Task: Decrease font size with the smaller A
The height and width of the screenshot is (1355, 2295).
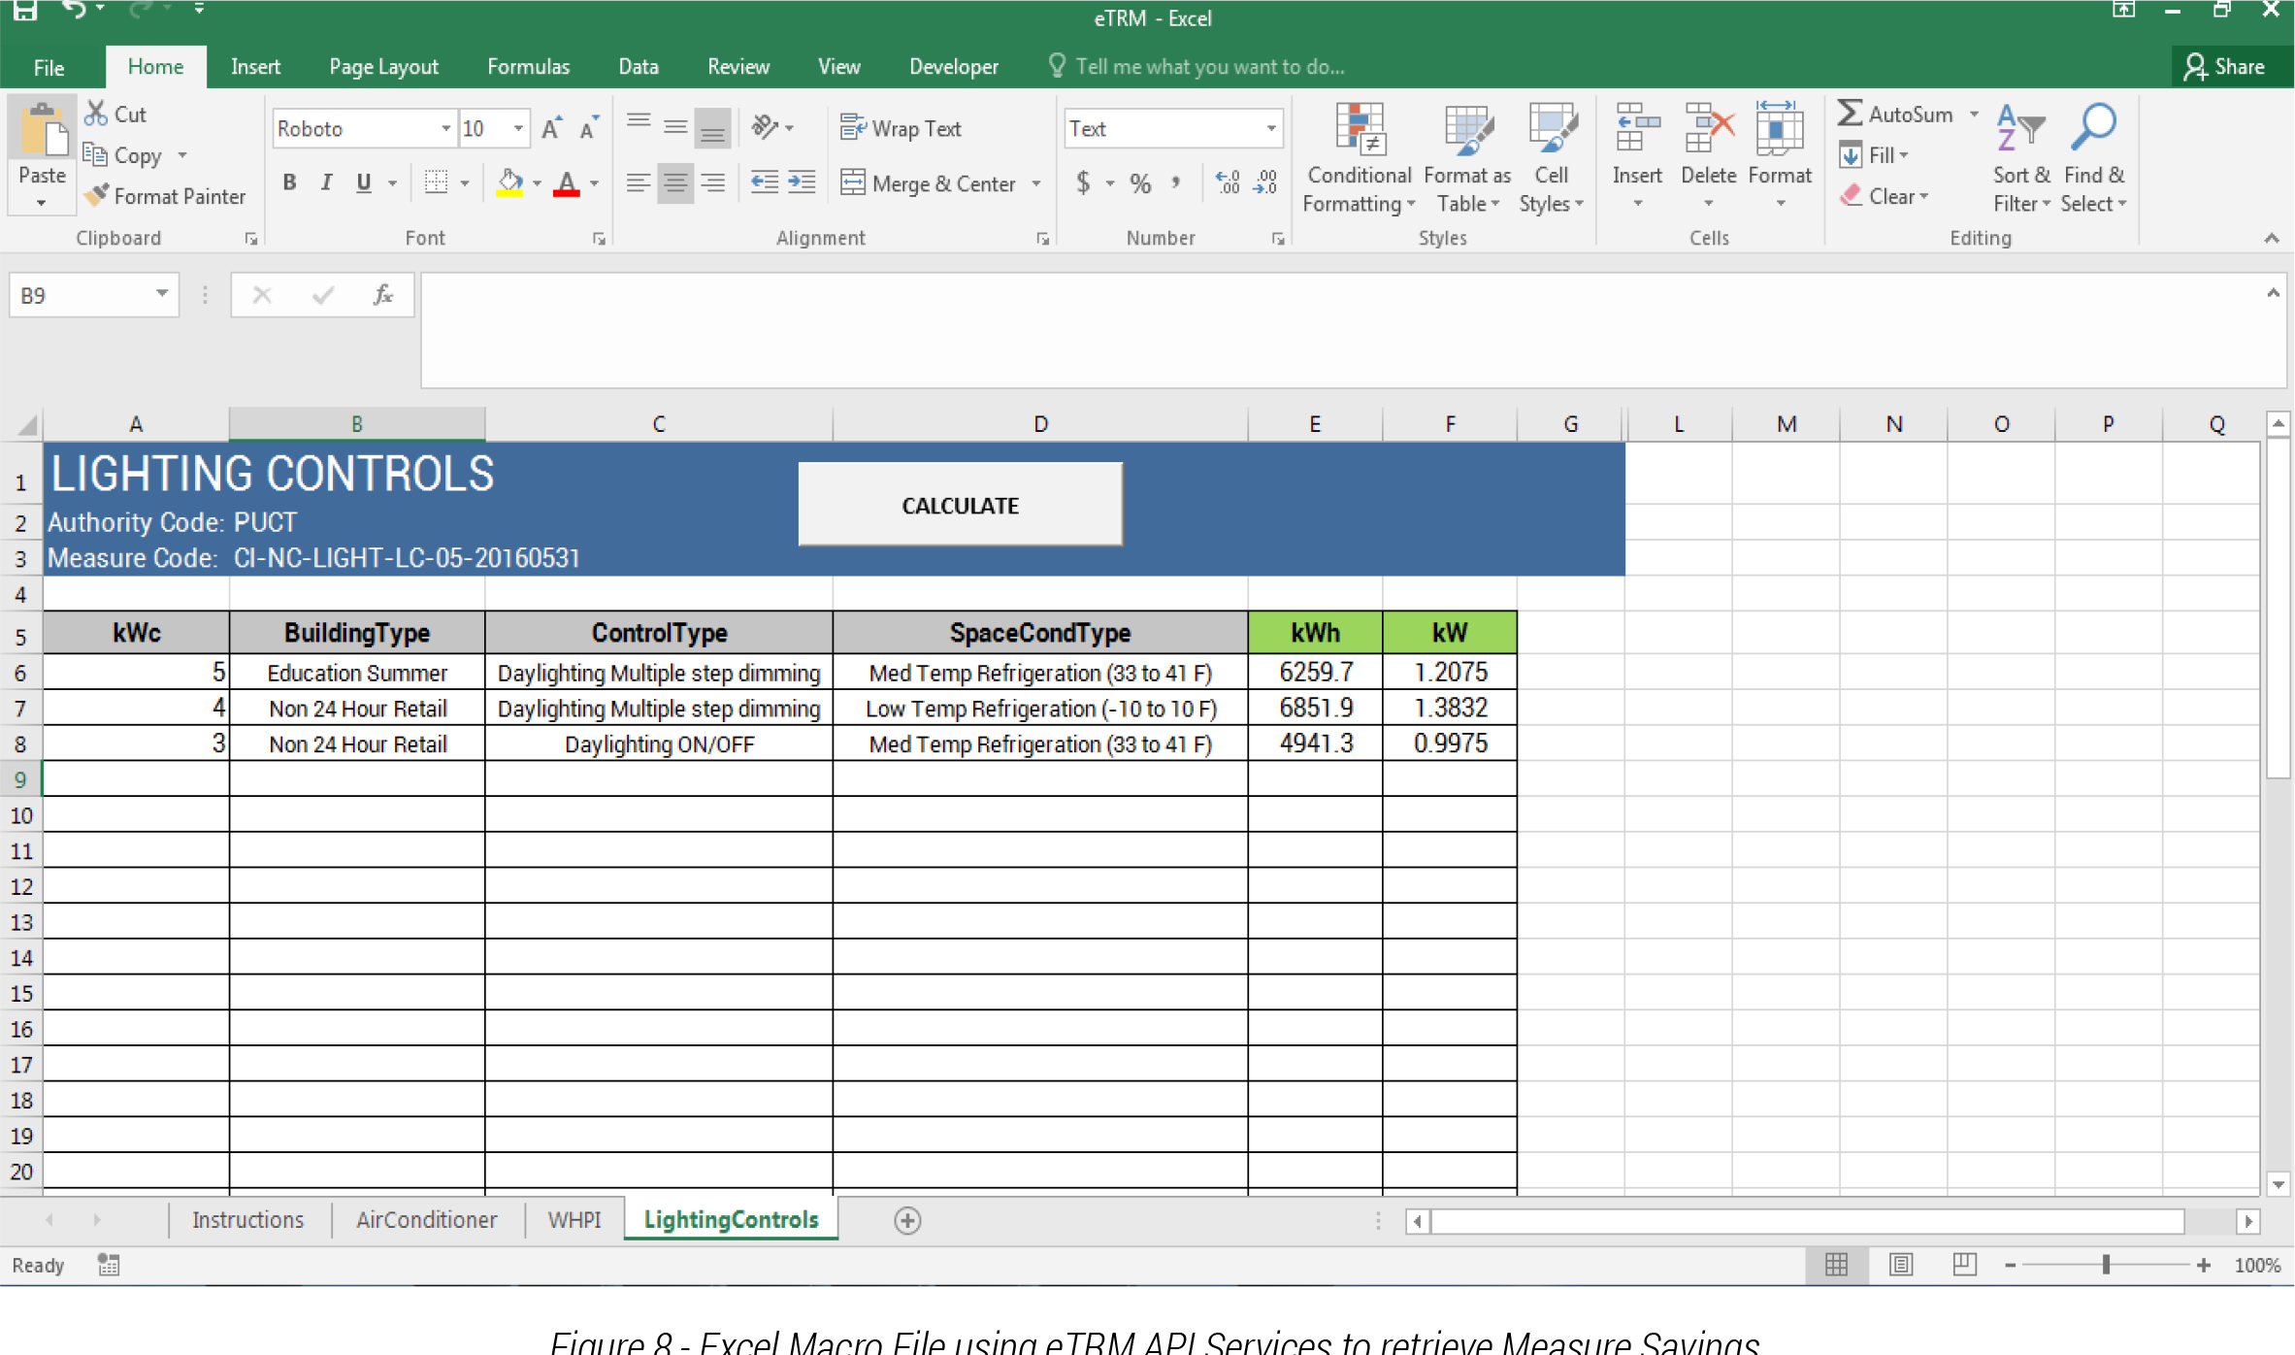Action: click(588, 128)
